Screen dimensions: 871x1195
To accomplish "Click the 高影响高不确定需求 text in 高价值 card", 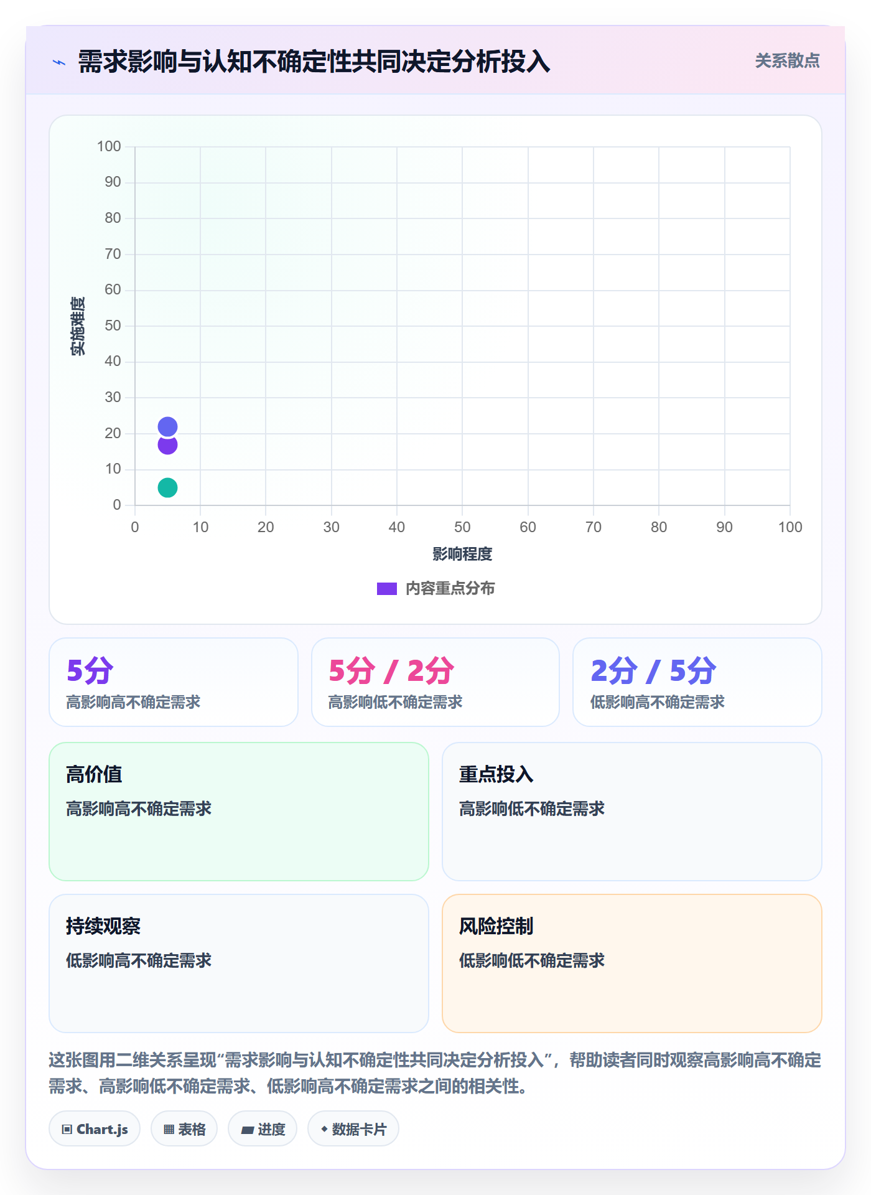I will 139,808.
